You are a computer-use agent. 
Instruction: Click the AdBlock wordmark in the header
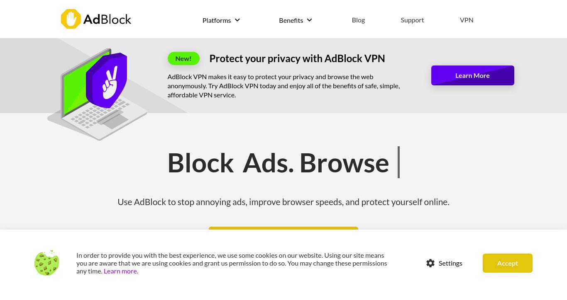coord(107,19)
